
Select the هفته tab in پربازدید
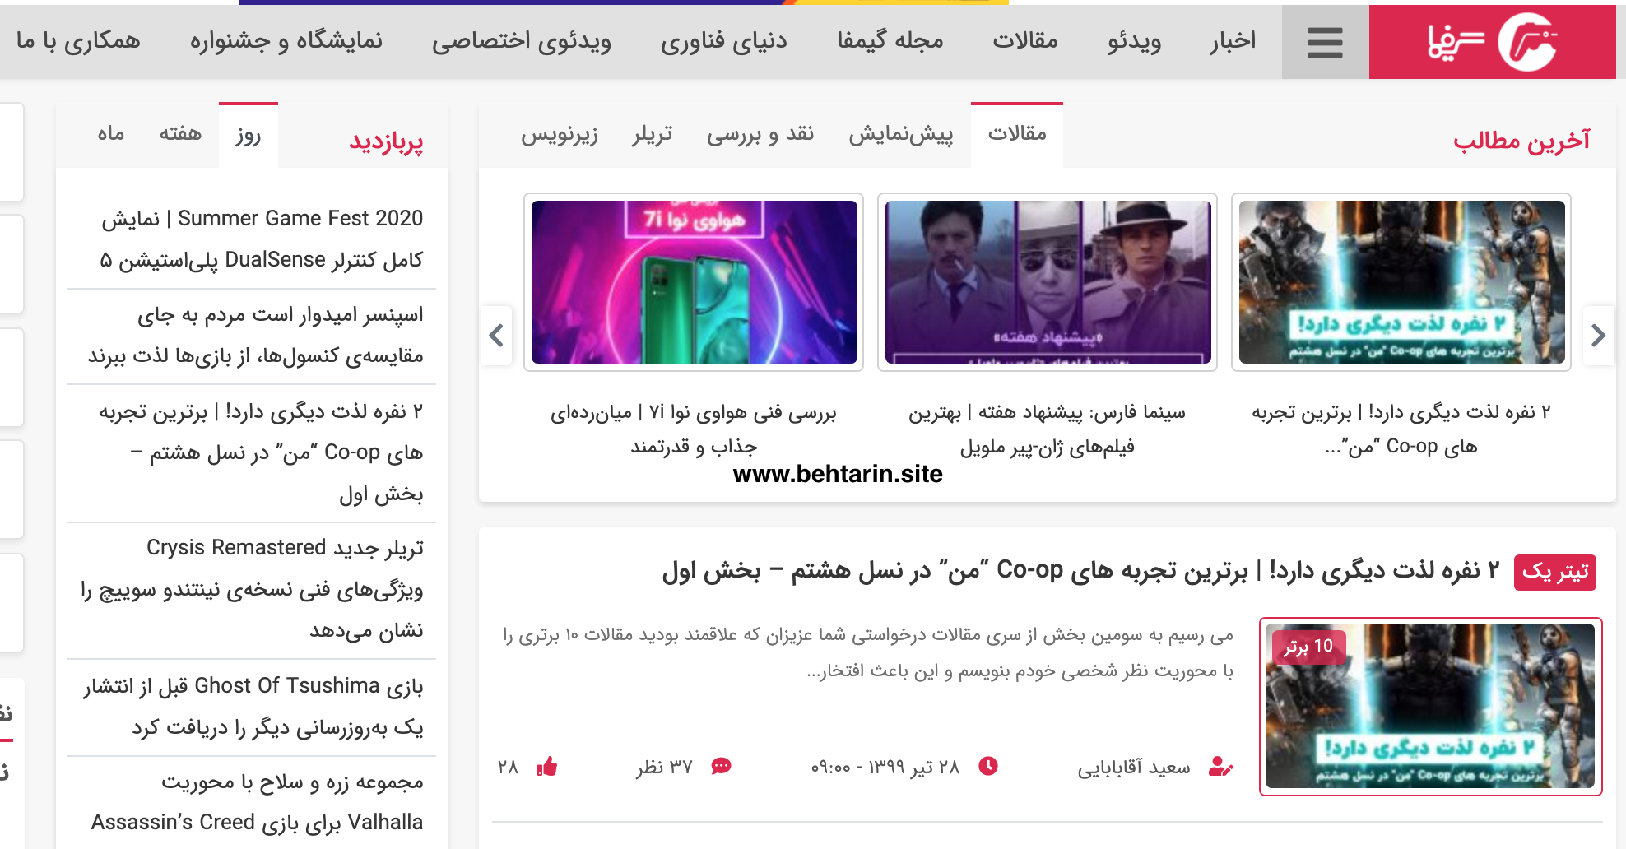pos(180,134)
